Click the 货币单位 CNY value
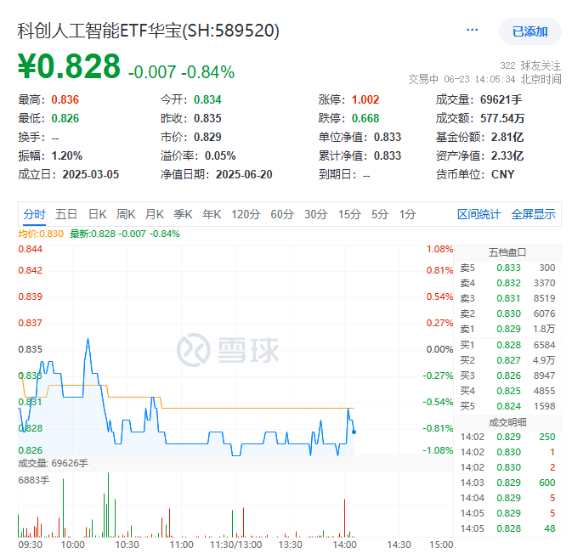Image resolution: width=572 pixels, height=559 pixels. pos(502,174)
